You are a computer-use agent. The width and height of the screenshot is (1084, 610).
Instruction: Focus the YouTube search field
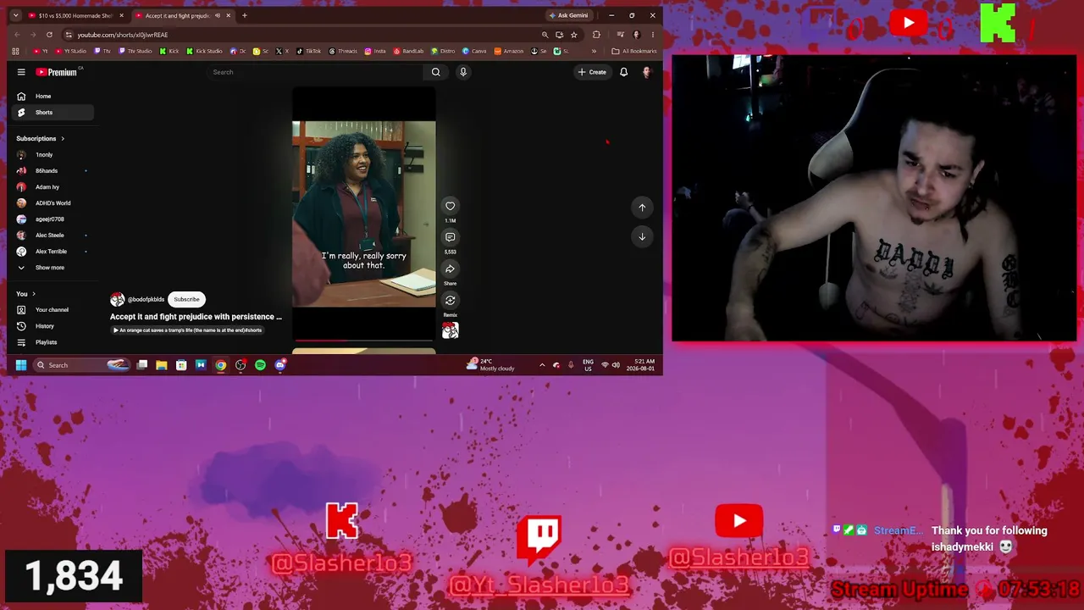coord(316,72)
